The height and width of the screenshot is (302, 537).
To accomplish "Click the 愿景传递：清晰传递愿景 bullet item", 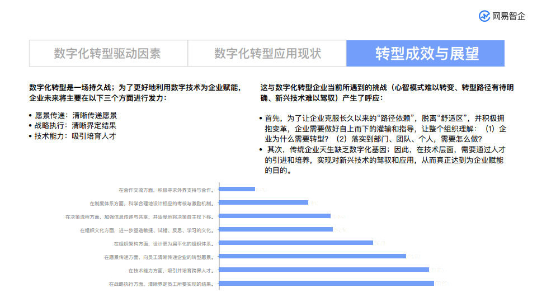I will point(76,115).
